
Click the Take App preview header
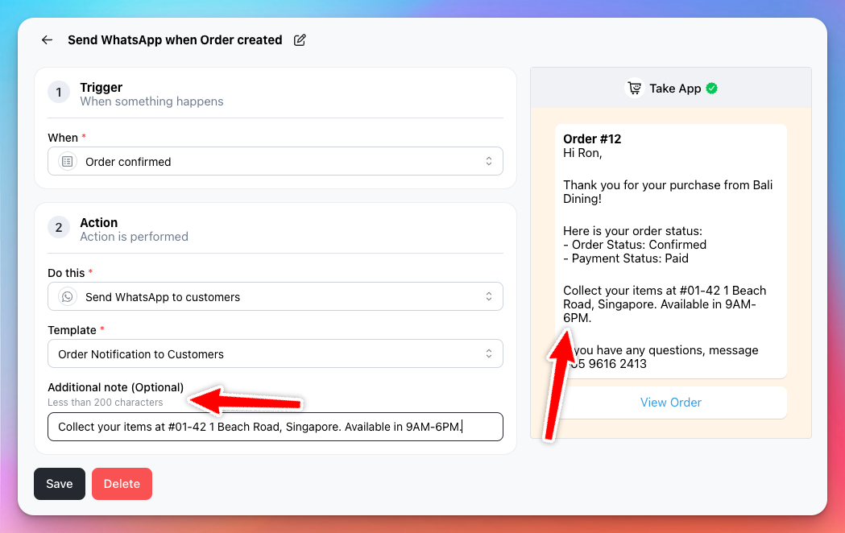pyautogui.click(x=671, y=89)
